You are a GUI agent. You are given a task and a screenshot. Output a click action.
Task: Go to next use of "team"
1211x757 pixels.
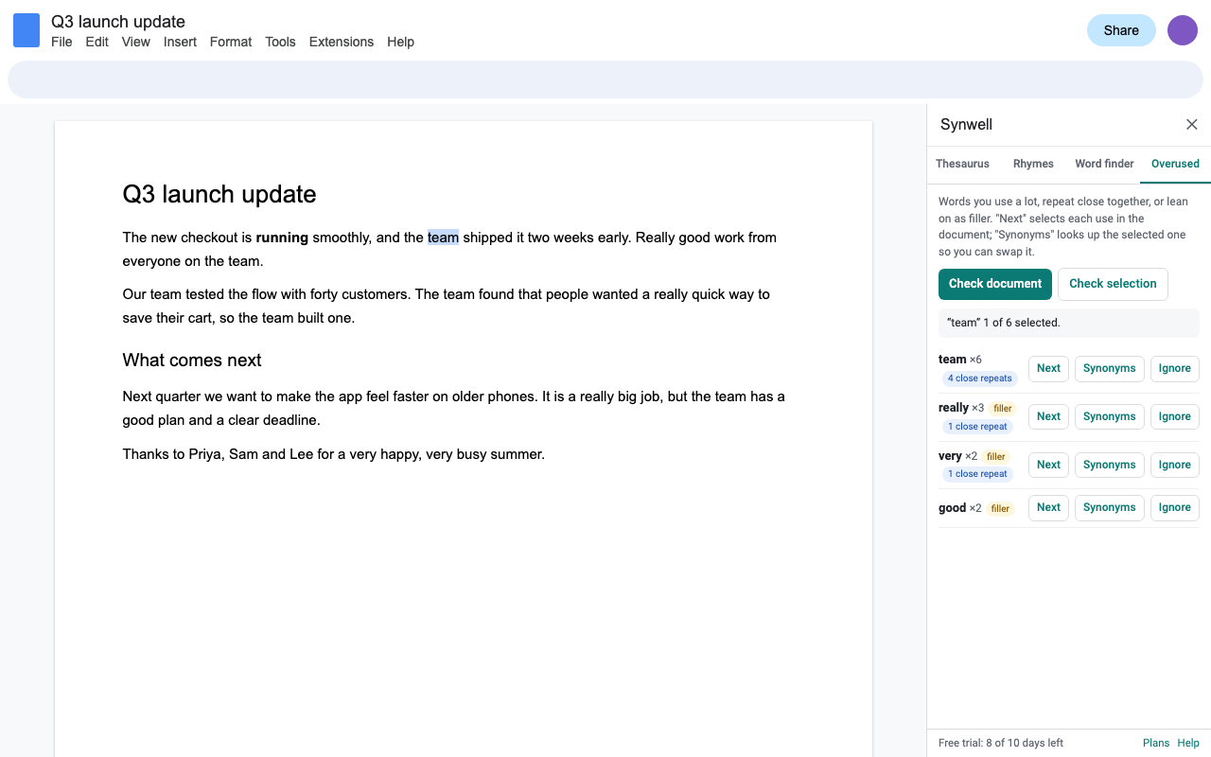pos(1048,369)
